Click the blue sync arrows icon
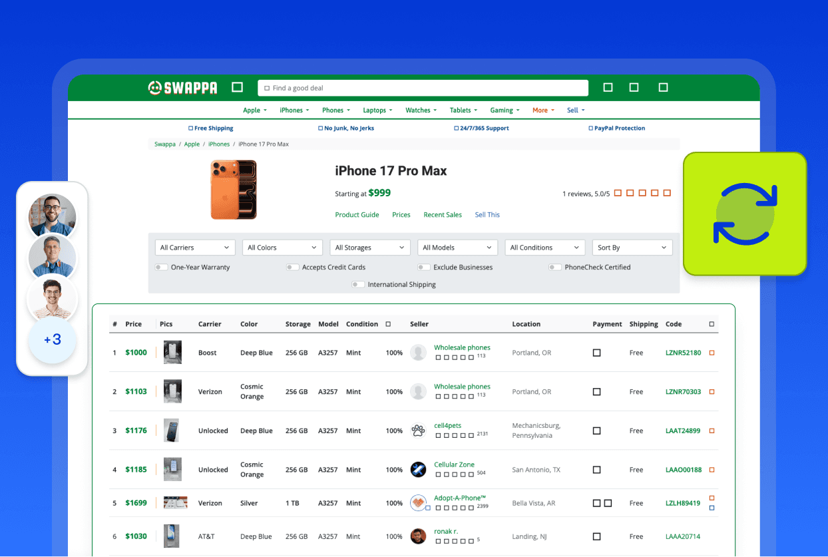This screenshot has height=557, width=828. 745,214
